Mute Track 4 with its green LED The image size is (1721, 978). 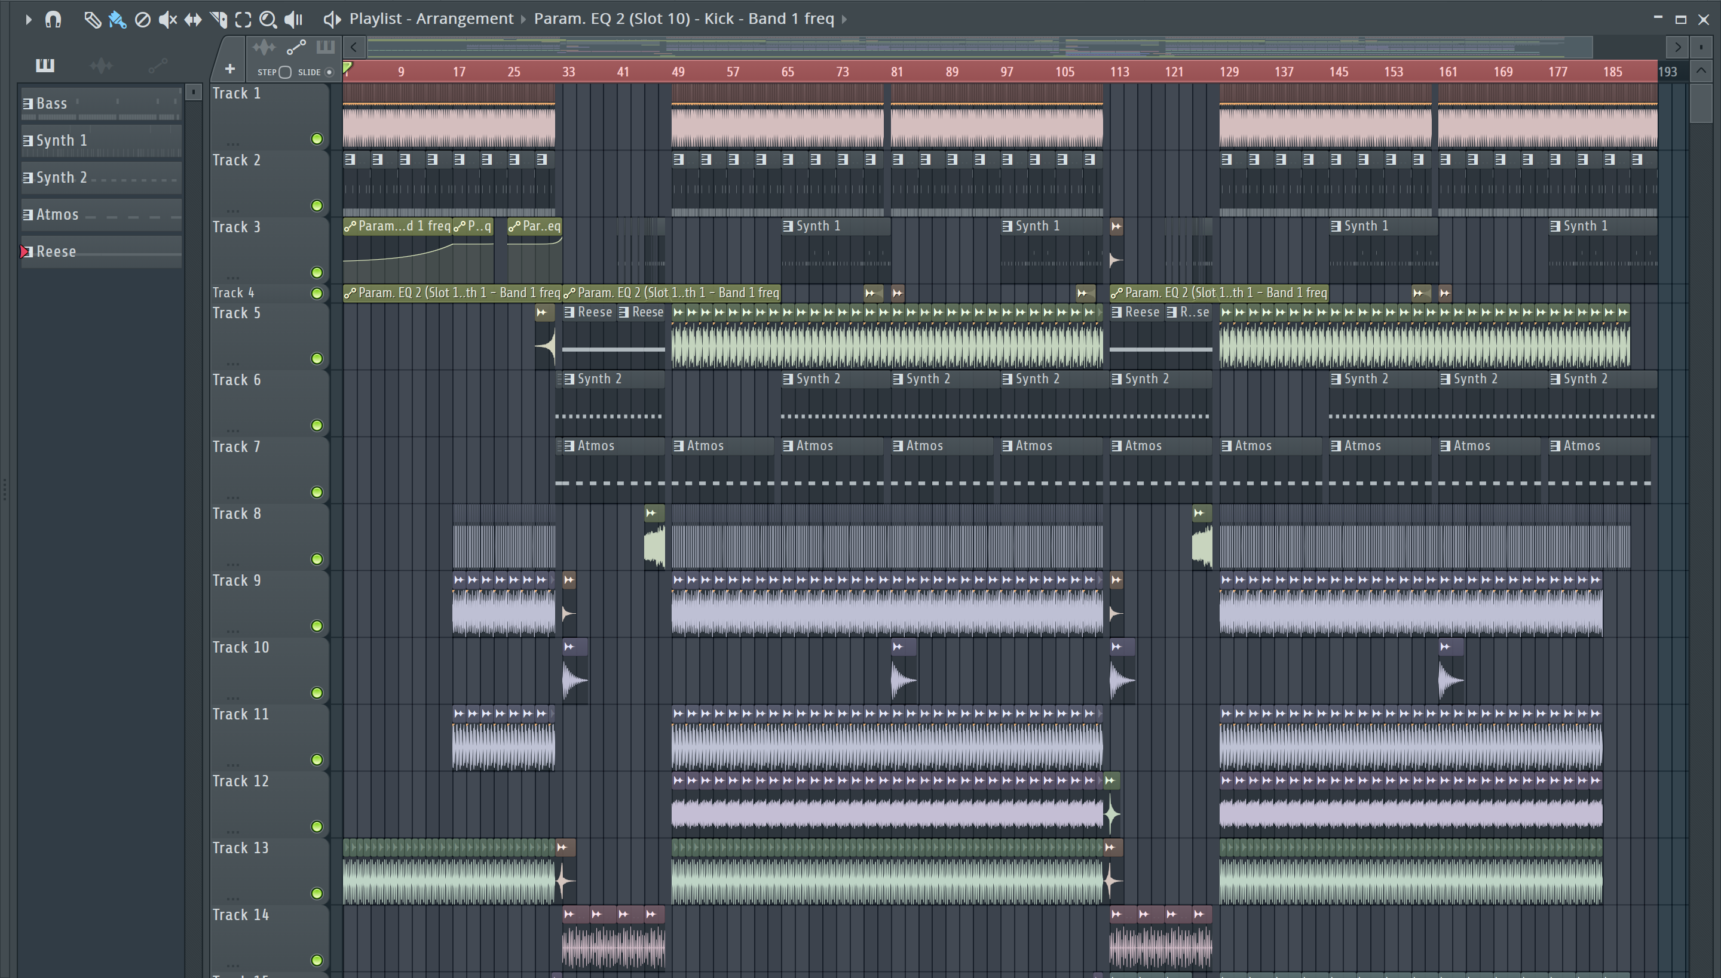click(x=317, y=293)
